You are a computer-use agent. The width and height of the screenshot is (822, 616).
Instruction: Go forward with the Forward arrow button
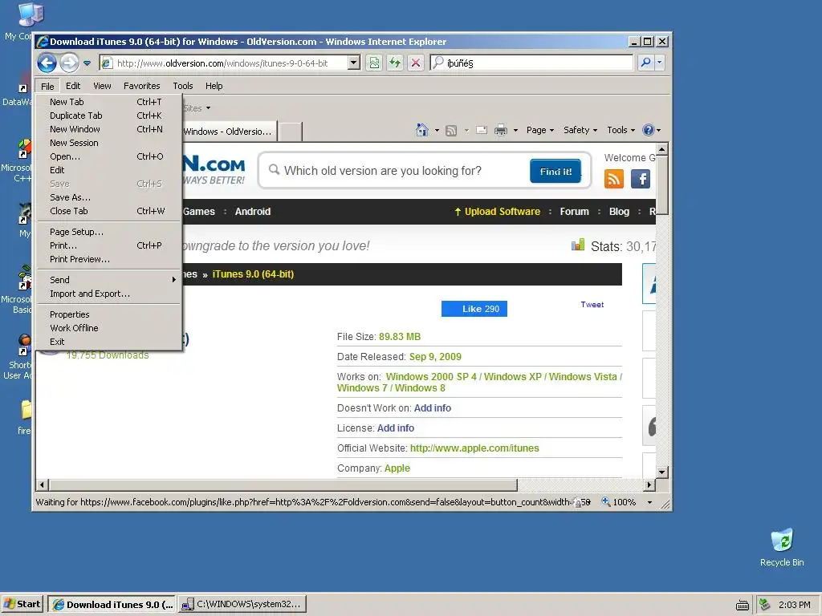pyautogui.click(x=69, y=63)
